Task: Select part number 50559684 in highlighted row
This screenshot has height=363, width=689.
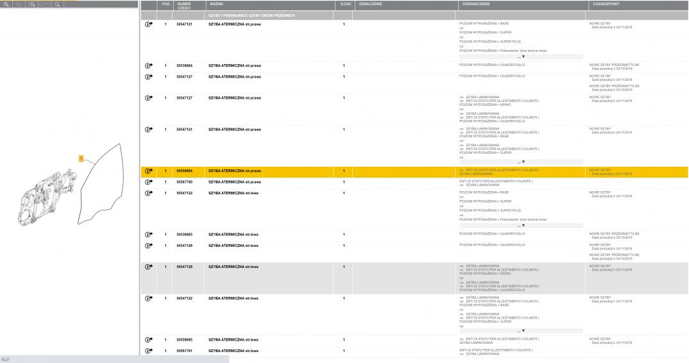Action: (185, 171)
